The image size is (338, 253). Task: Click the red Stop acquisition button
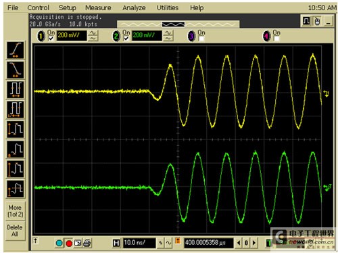click(x=69, y=243)
